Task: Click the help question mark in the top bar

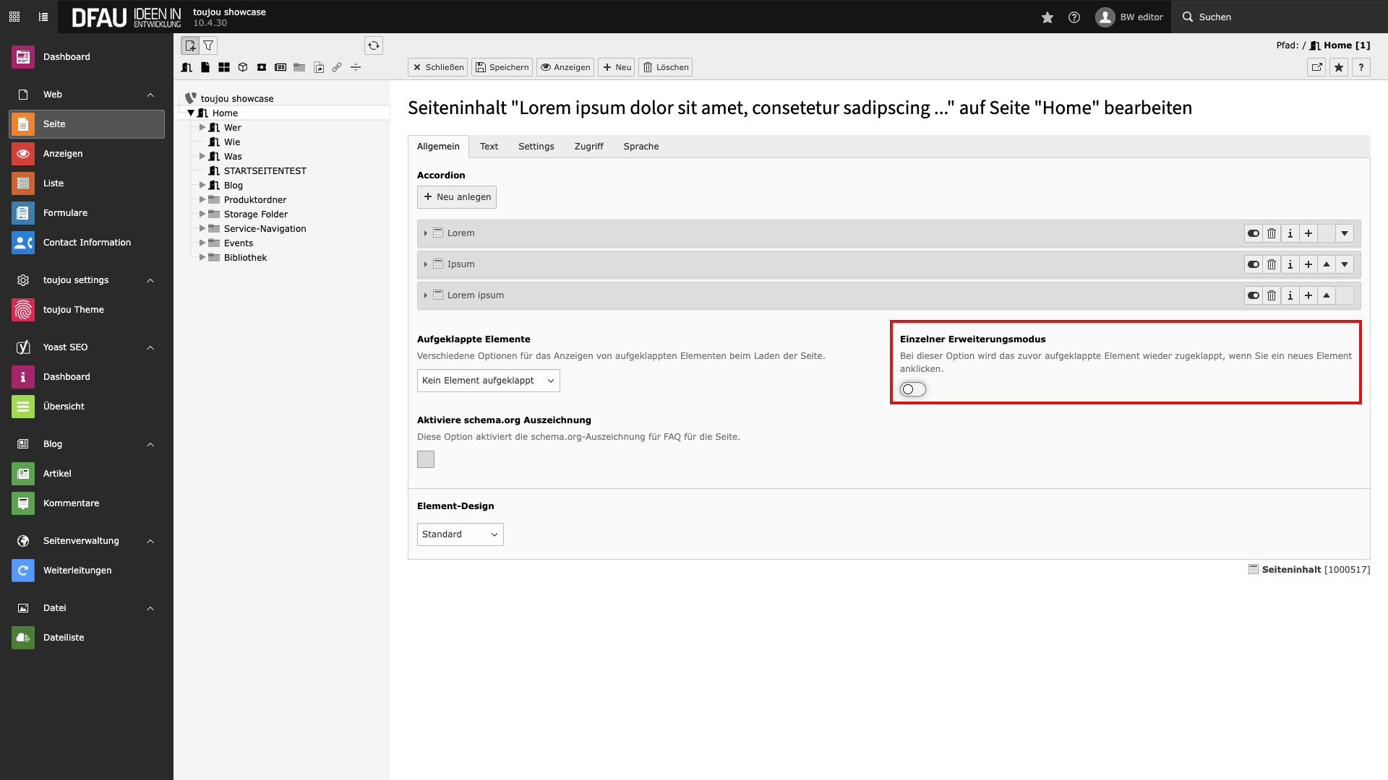Action: 1074,17
